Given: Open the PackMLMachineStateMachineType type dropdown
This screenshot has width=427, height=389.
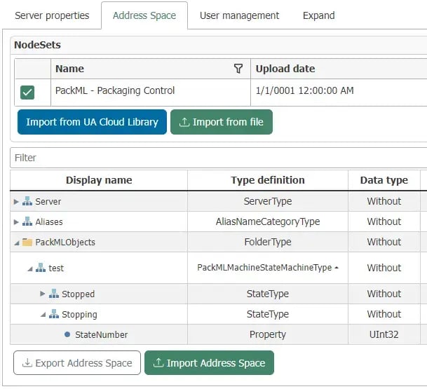Looking at the screenshot, I should click(335, 268).
